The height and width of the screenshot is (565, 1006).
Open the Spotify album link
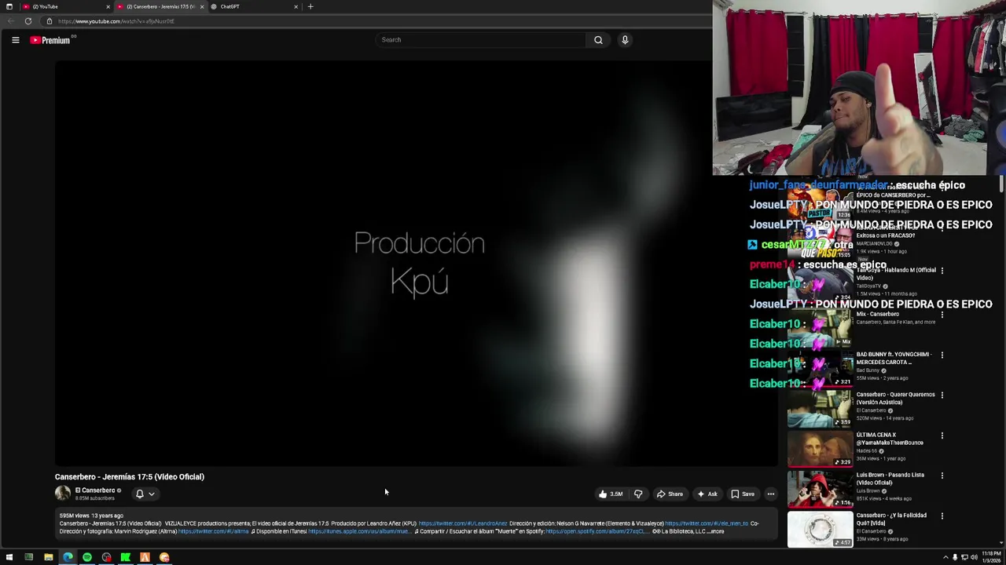[597, 531]
